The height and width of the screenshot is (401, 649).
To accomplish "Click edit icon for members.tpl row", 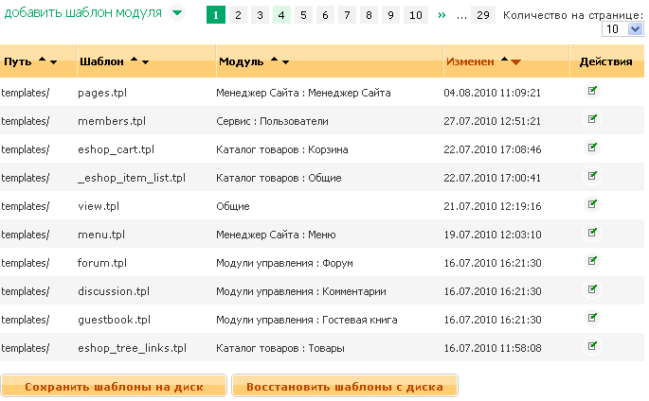I will tap(593, 120).
